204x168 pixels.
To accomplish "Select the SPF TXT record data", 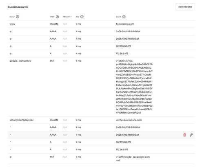I will point(133,159).
